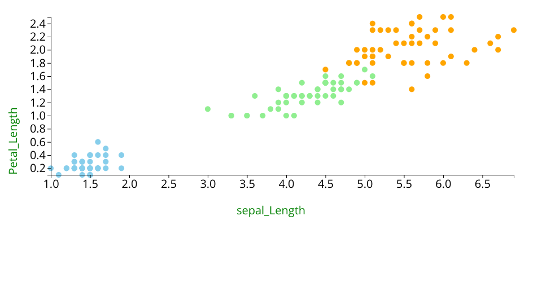This screenshot has width=542, height=282.
Task: Click green point at sepal 3.3, petal 1.0
Action: pos(231,116)
